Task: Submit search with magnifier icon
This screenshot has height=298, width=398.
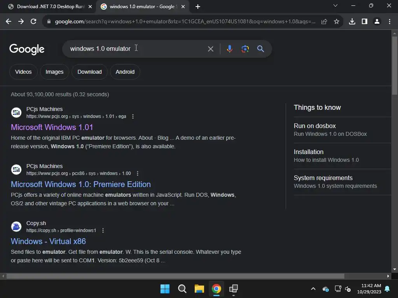Action: click(x=261, y=49)
